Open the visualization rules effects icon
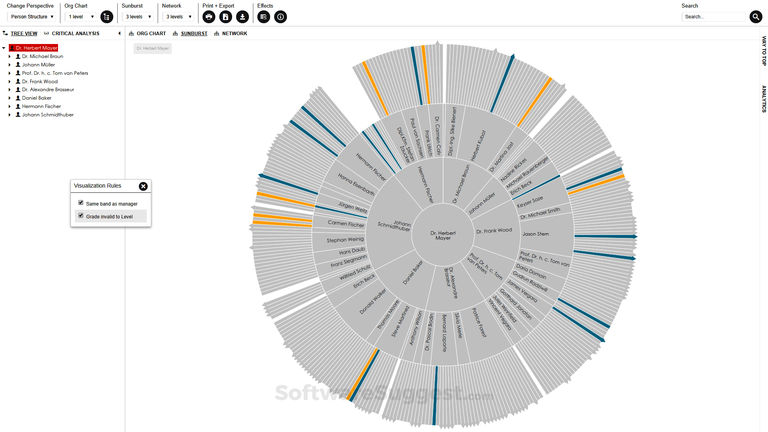 point(264,17)
